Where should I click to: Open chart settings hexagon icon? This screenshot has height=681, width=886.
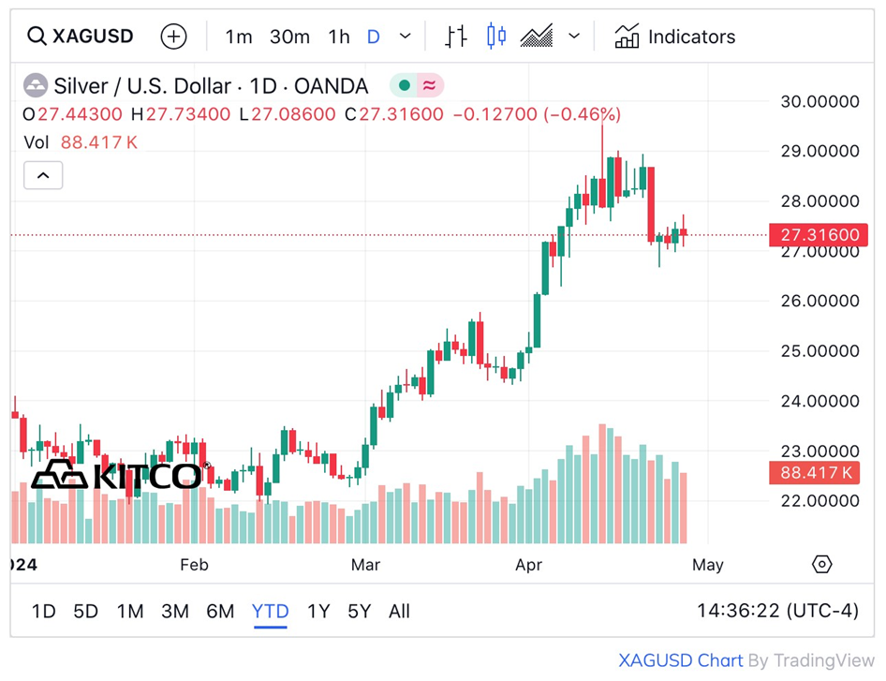tap(821, 564)
